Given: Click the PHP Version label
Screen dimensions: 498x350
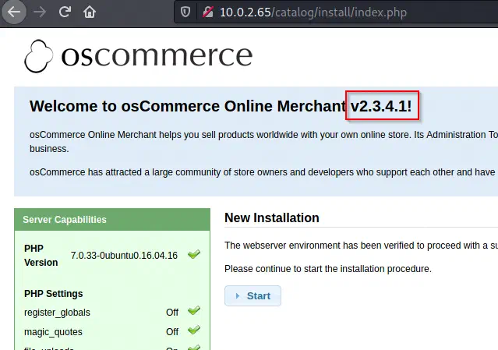Looking at the screenshot, I should [x=41, y=256].
